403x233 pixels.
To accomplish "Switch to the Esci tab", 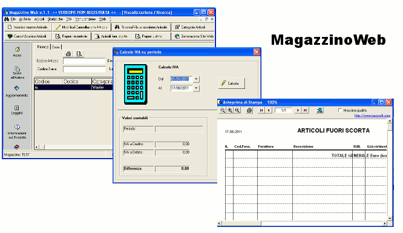I will (56, 47).
